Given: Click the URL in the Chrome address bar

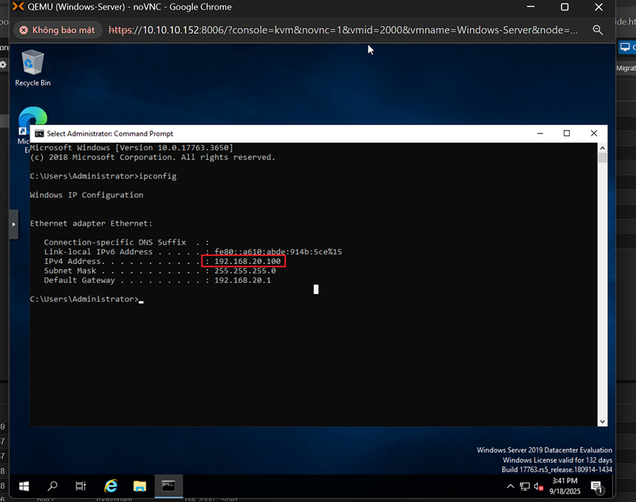Looking at the screenshot, I should click(x=343, y=30).
